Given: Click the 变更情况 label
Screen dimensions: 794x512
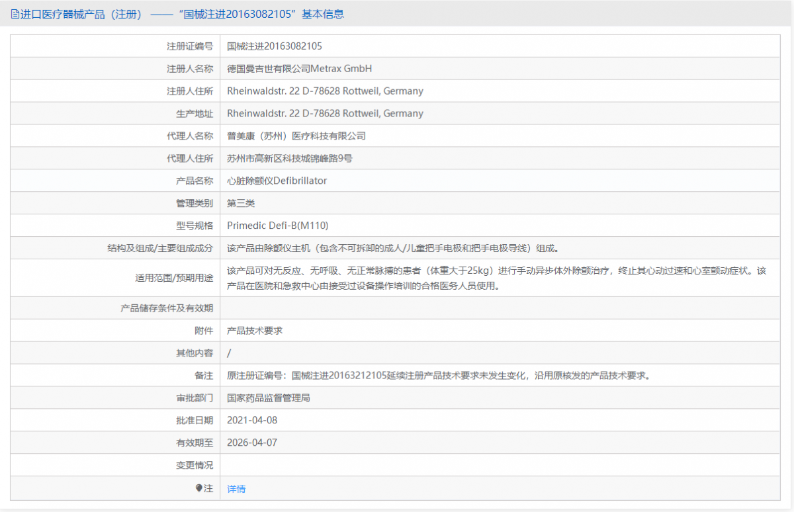Looking at the screenshot, I should coord(195,466).
